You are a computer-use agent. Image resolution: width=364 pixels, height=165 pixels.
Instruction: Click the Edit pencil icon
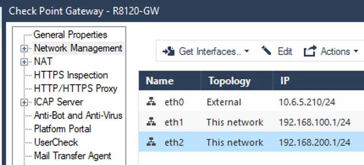click(266, 51)
